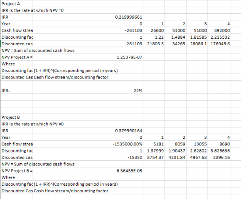Select NPV Project A value 1.25379E-07

pyautogui.click(x=88, y=57)
